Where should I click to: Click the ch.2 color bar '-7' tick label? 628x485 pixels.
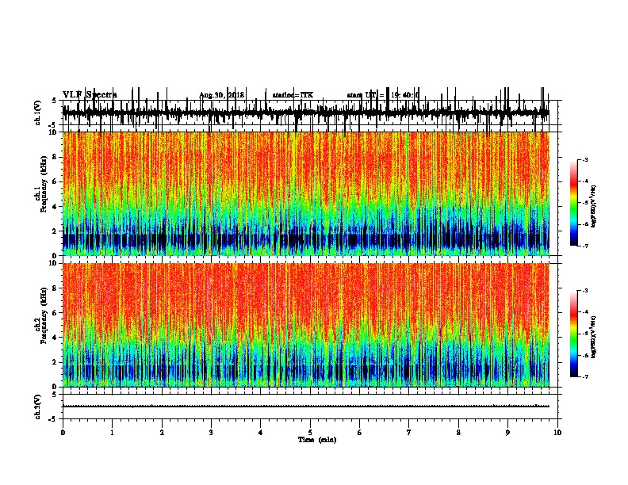click(585, 377)
